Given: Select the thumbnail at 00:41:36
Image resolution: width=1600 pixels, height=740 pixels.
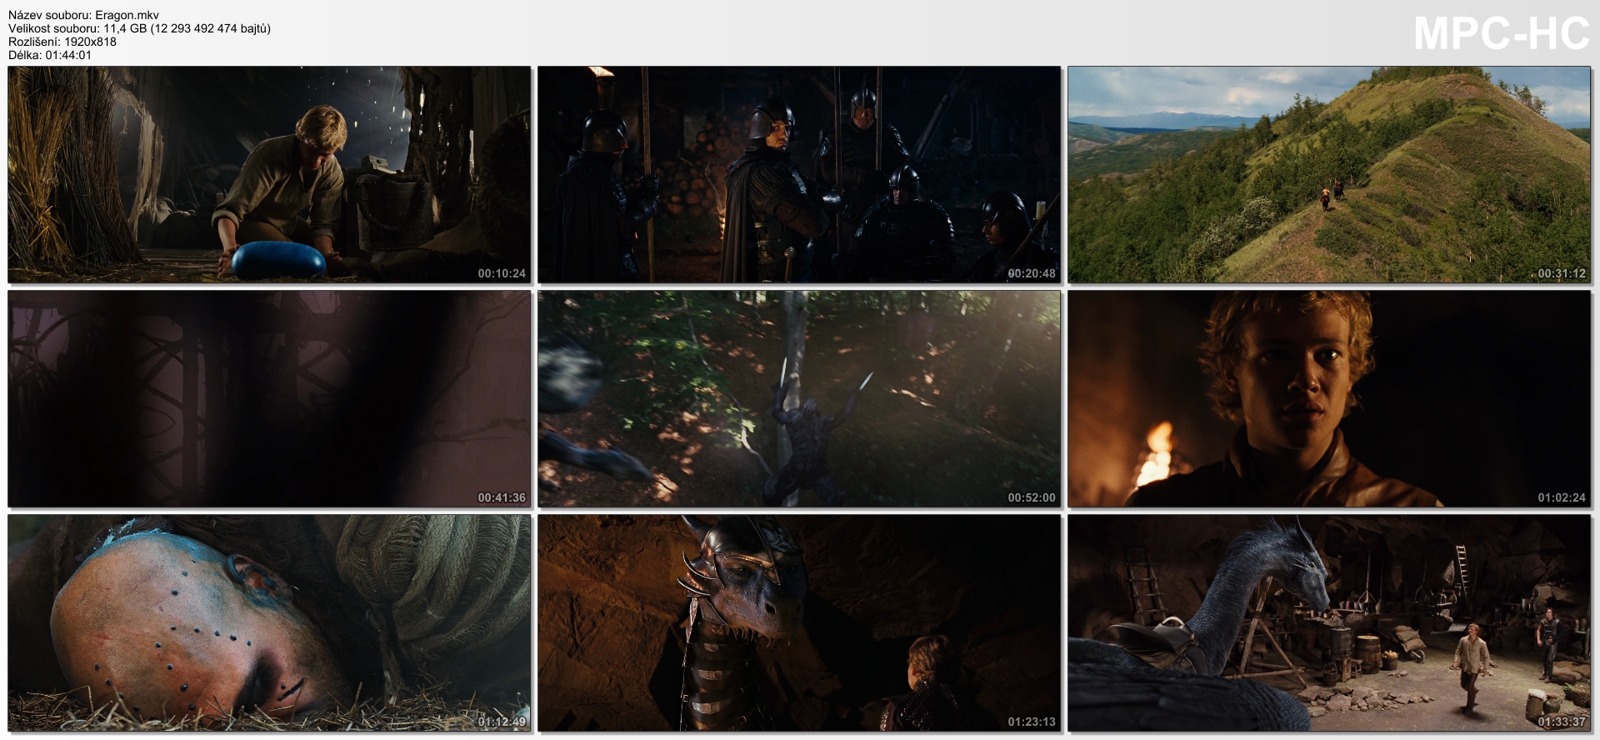Looking at the screenshot, I should (269, 399).
